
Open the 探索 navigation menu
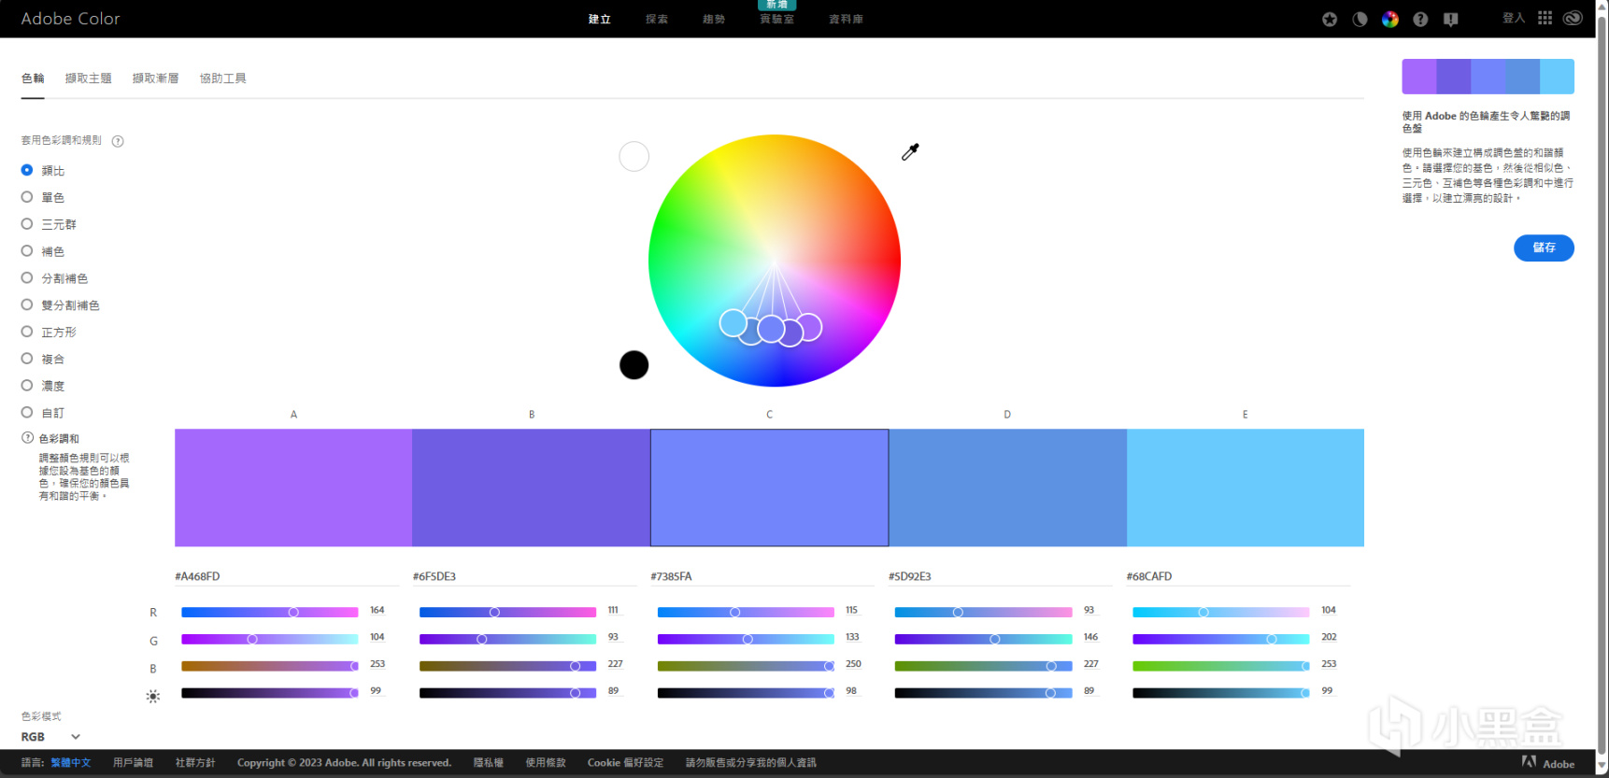click(x=657, y=19)
